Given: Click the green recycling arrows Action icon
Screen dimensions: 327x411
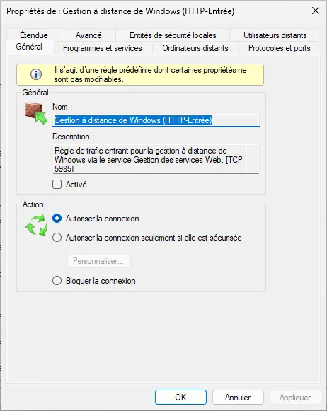Looking at the screenshot, I should point(36,225).
